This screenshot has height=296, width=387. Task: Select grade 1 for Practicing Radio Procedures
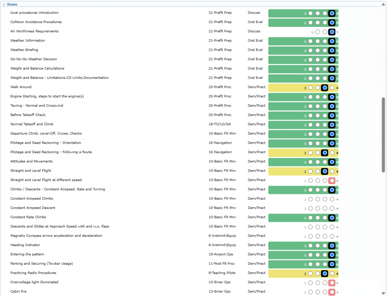(311, 274)
